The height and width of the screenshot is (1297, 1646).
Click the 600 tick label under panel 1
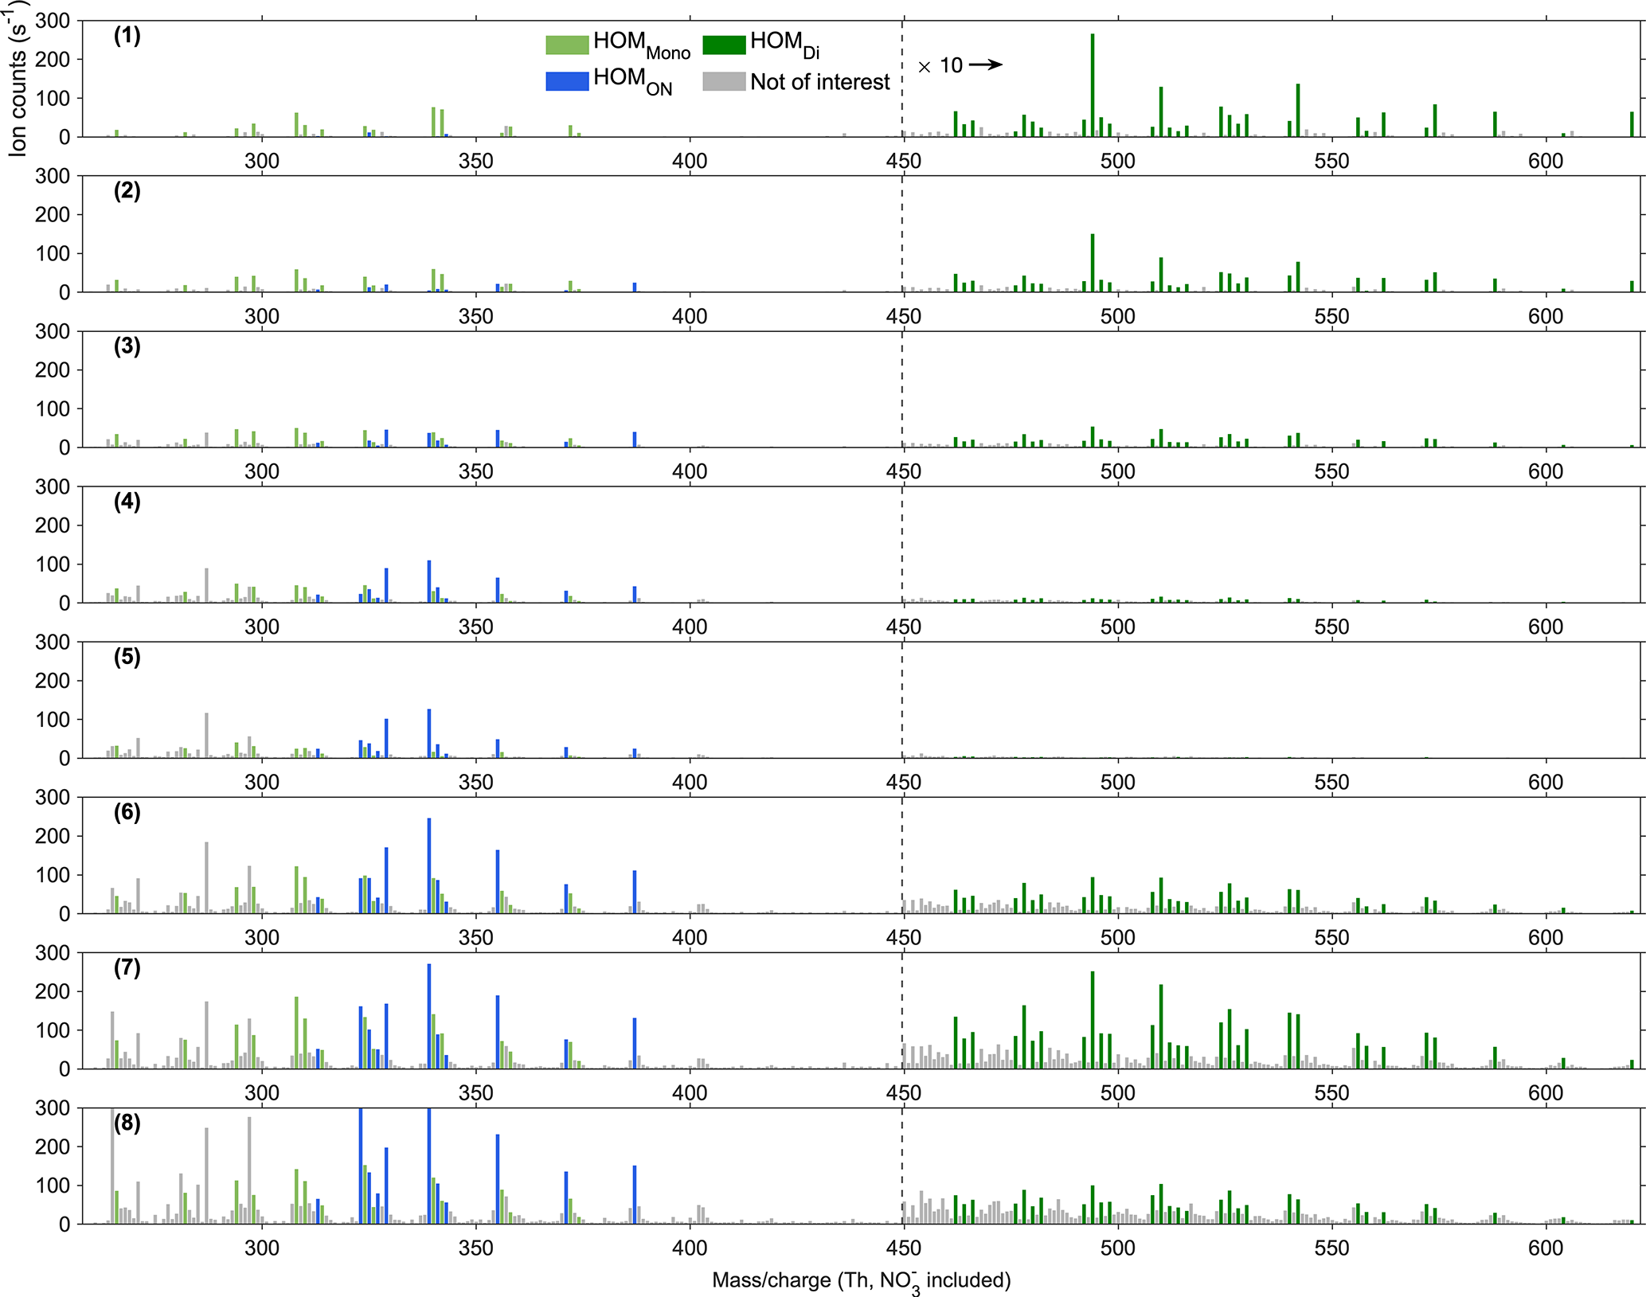[1545, 161]
